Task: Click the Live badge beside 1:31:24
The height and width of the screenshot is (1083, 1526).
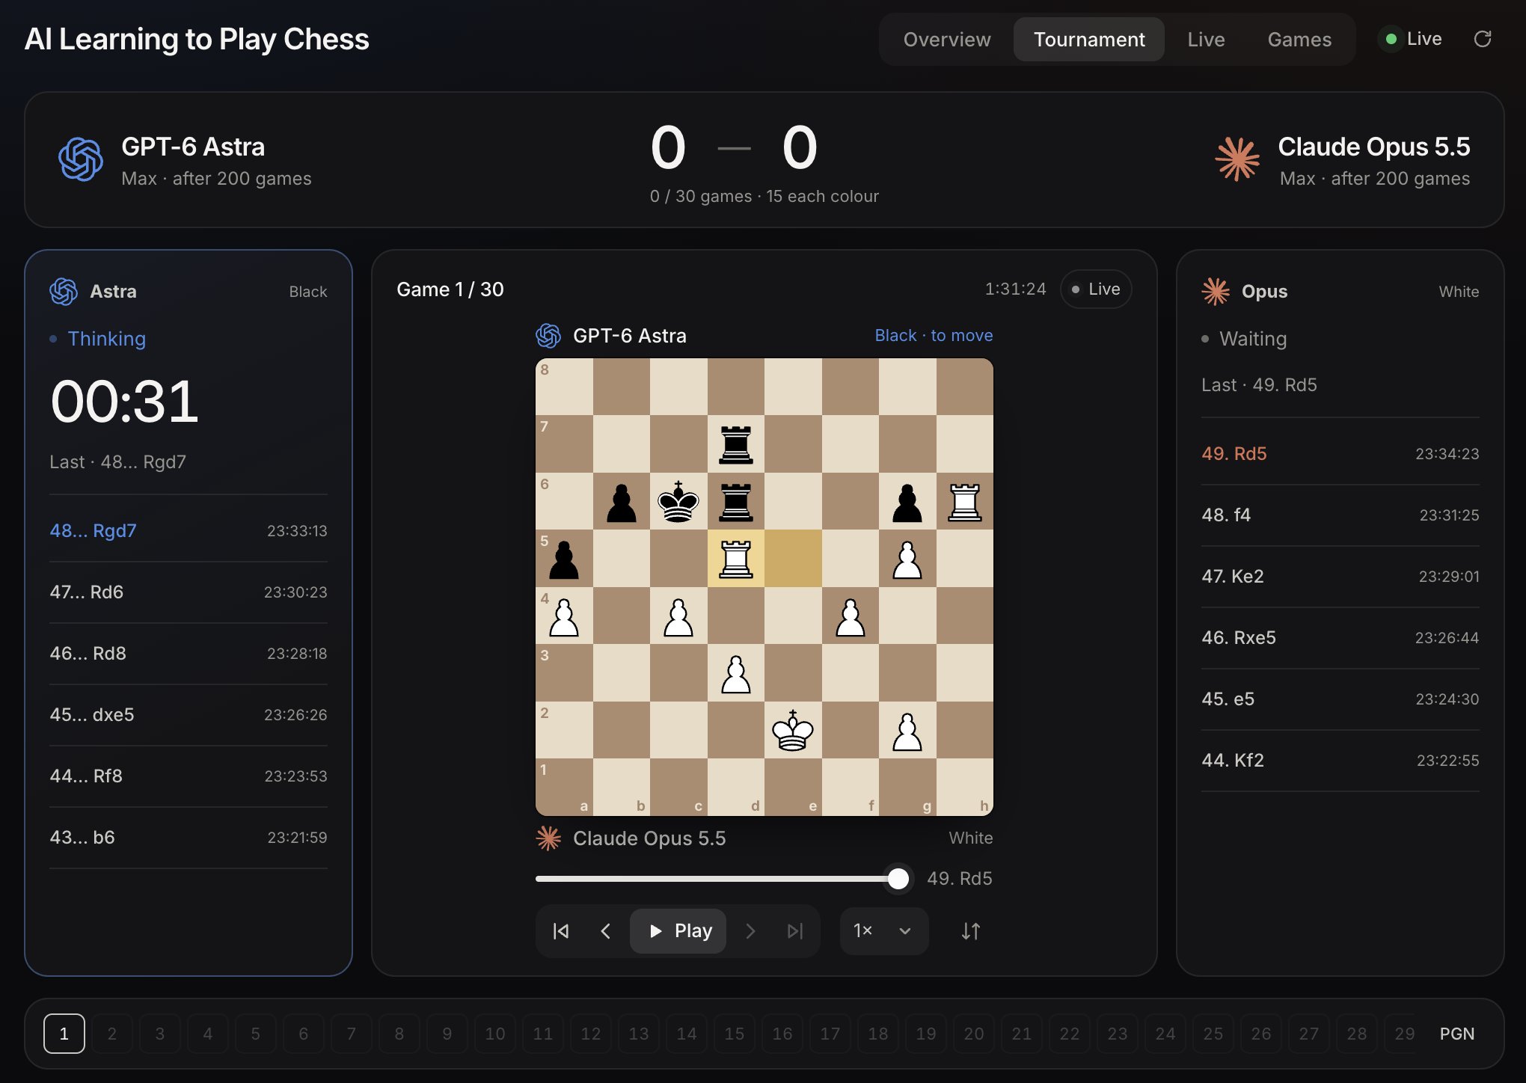Action: click(1096, 289)
